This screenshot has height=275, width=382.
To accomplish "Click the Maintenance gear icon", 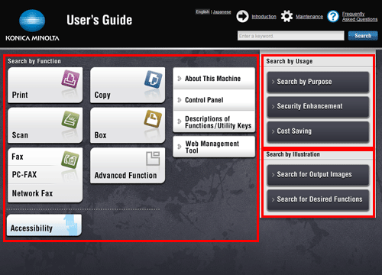I will (286, 16).
